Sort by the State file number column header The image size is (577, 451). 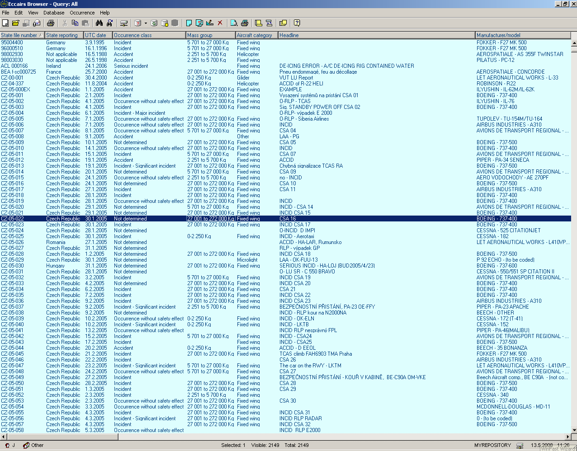[22, 35]
